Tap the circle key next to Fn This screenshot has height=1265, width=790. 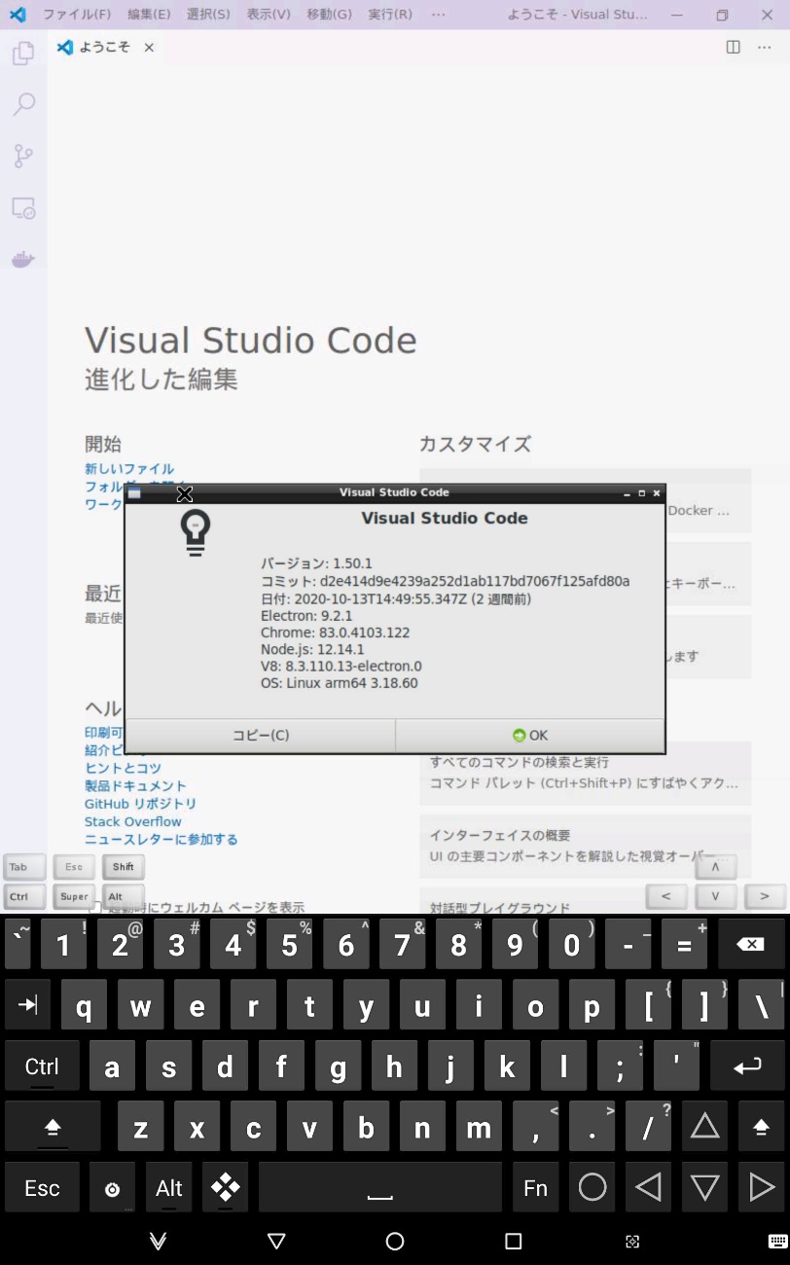[592, 1187]
